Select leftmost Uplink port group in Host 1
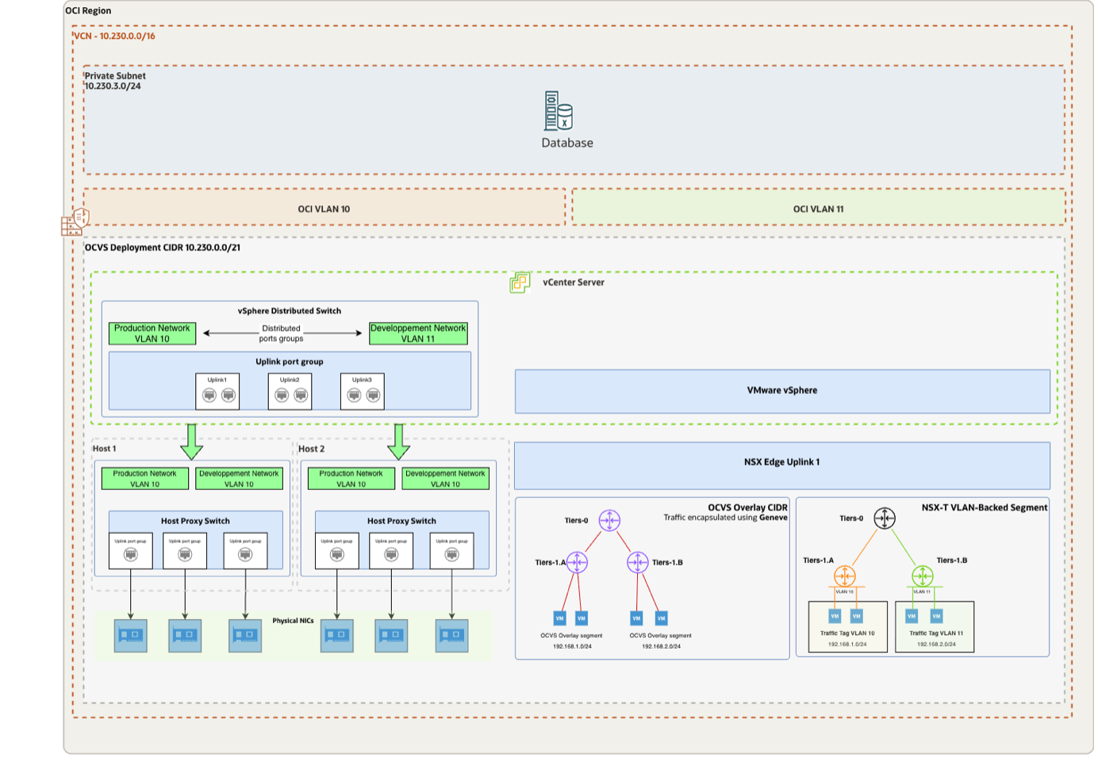 click(131, 550)
